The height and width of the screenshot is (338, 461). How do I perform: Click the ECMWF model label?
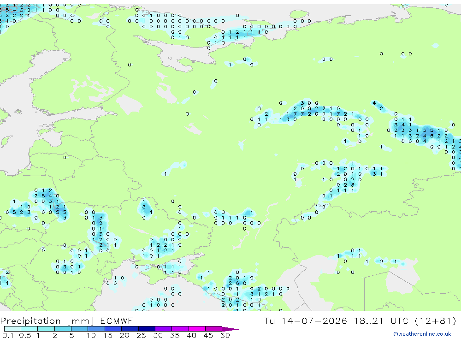pyautogui.click(x=117, y=320)
